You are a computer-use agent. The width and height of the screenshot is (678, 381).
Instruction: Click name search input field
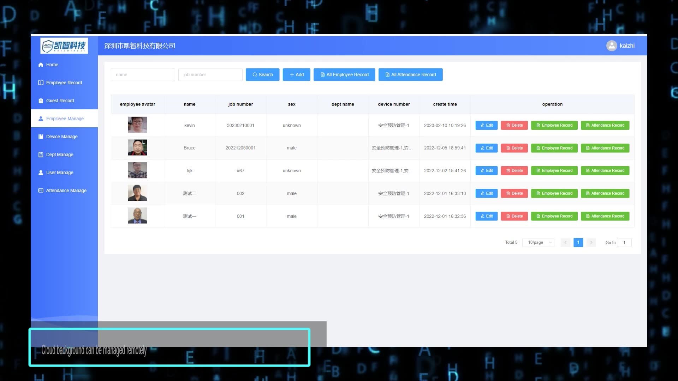point(143,74)
